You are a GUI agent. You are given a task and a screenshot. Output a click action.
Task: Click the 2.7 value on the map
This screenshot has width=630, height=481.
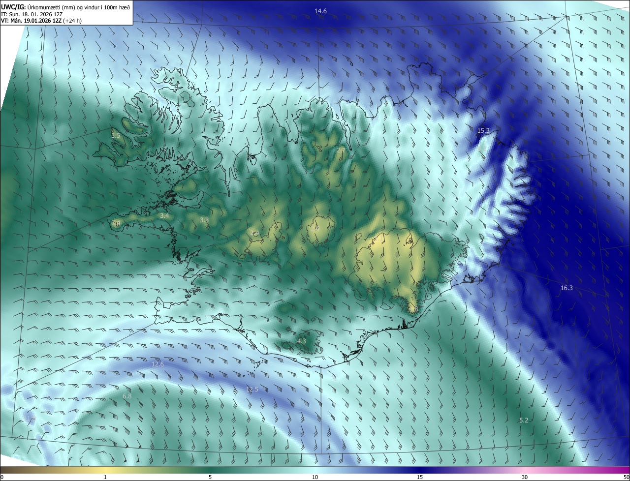point(341,150)
